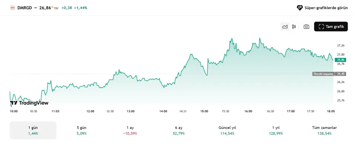Click the TradingView logo on chart

[29, 103]
